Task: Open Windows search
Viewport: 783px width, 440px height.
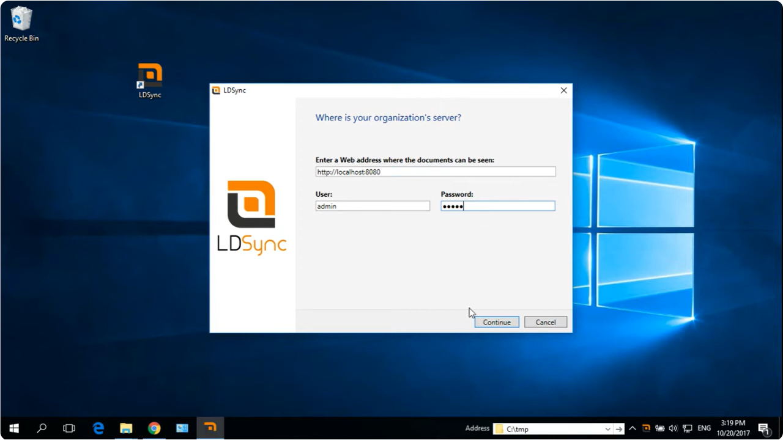Action: pyautogui.click(x=42, y=428)
